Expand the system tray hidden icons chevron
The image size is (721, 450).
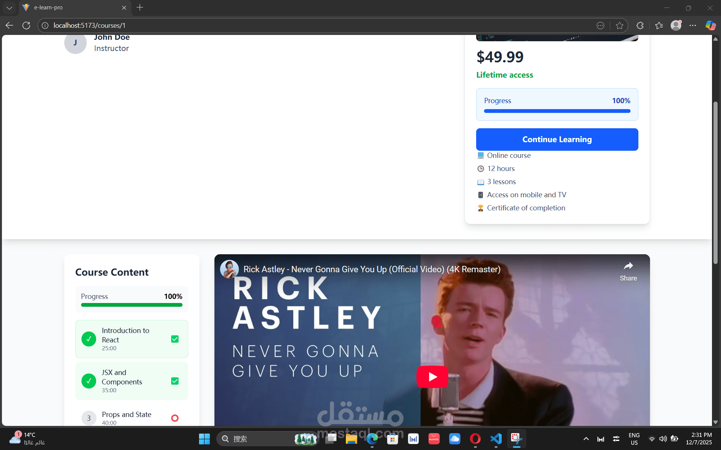pyautogui.click(x=586, y=439)
